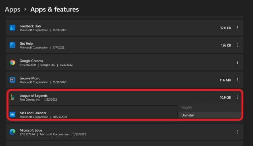
Task: Select the Groove Music name text
Action: coord(30,78)
